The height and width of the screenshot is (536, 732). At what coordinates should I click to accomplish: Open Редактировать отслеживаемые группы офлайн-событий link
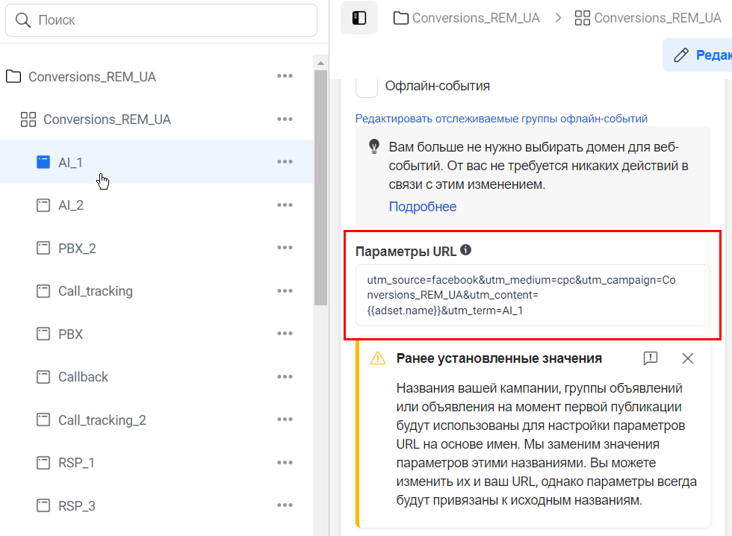pos(501,119)
